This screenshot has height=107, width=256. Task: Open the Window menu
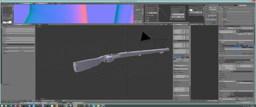pos(13,3)
